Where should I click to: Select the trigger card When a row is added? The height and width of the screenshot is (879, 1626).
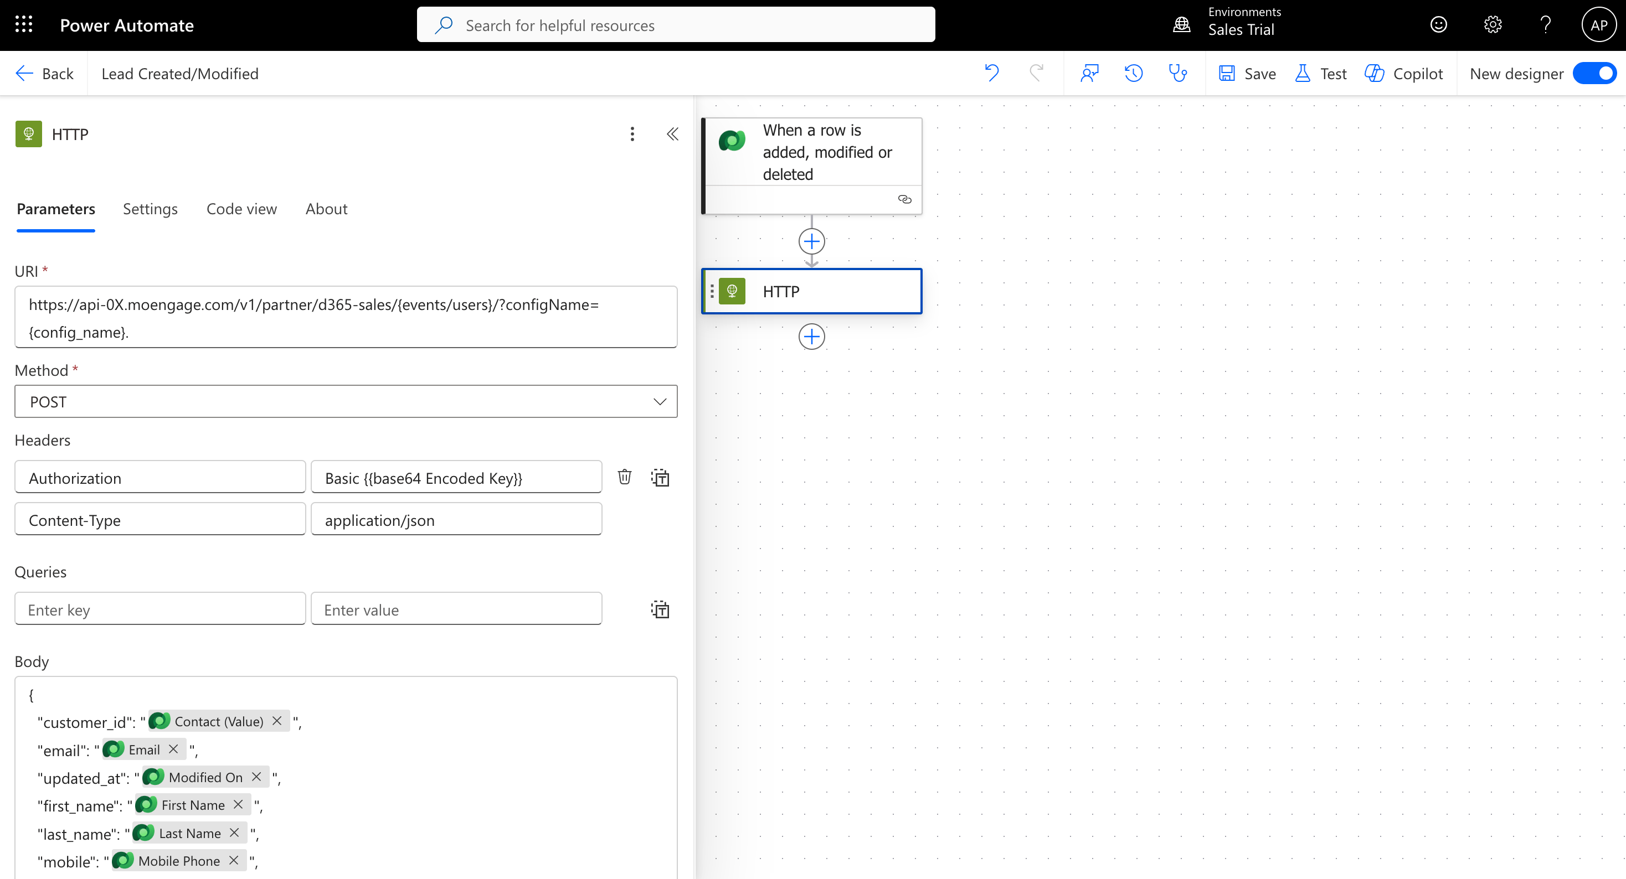click(812, 166)
